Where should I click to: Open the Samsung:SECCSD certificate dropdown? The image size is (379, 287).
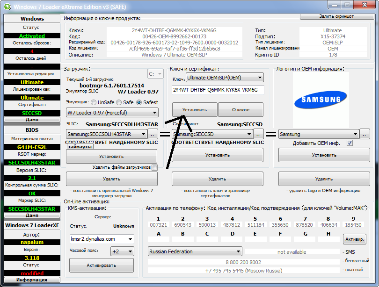212,134
